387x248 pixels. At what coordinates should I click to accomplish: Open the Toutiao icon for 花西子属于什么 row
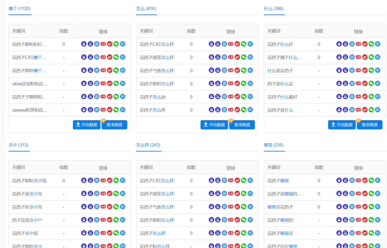[358, 57]
